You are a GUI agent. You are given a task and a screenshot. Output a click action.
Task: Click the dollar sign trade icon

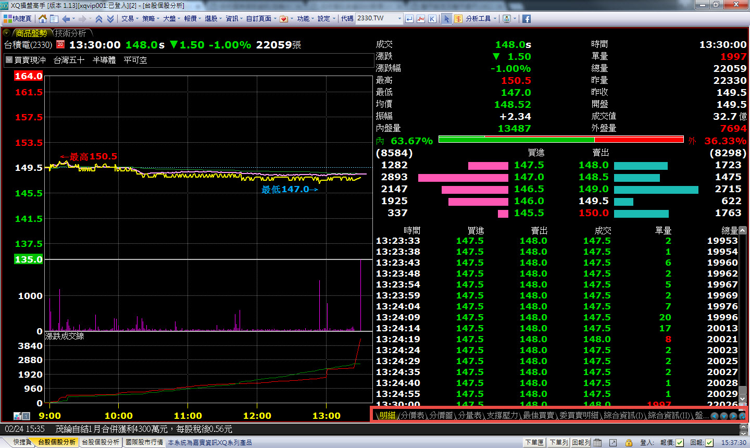tap(458, 19)
